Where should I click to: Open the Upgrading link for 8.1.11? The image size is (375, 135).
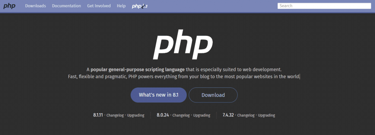point(135,115)
